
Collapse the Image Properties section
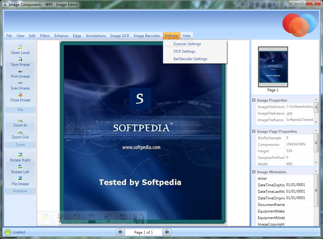254,100
